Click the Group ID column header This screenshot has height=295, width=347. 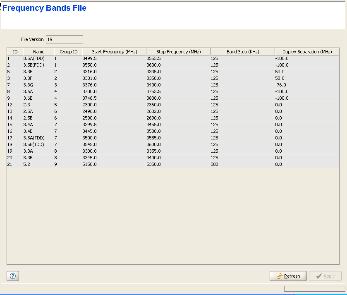[68, 52]
